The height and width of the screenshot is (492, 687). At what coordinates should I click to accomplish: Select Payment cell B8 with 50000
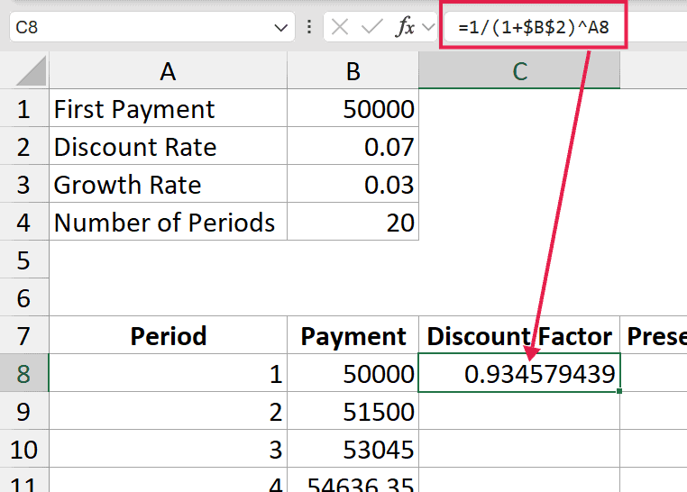pyautogui.click(x=353, y=373)
